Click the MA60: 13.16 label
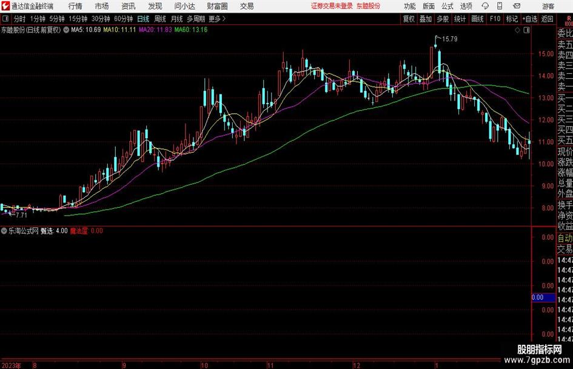573x369 pixels. 191,30
